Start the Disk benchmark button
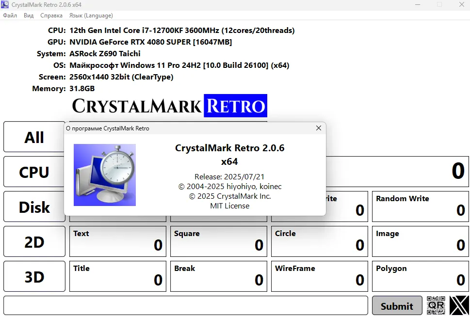 (34, 207)
